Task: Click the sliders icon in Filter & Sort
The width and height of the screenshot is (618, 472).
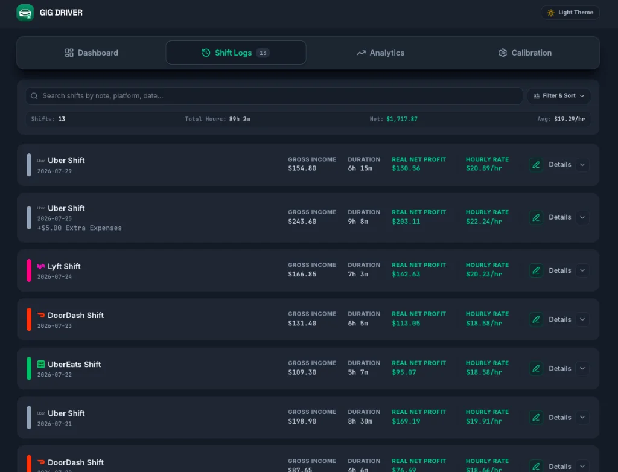Action: click(x=537, y=96)
